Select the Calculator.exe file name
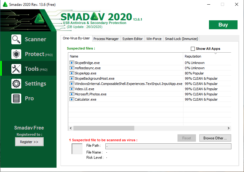Screen dimensions: 244x172 click(85, 99)
